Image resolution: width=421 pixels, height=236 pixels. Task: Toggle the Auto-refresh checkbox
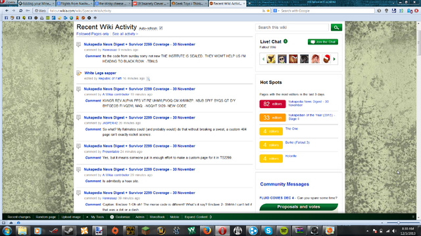click(x=161, y=28)
